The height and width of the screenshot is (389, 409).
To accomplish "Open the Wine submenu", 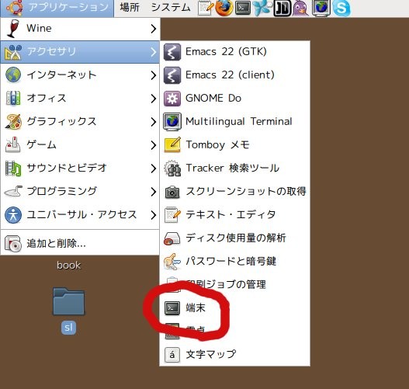I will [80, 29].
